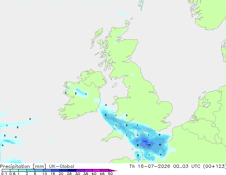226x175 pixels.
Task: Click the legend scale label "30"
Action: pyautogui.click(x=78, y=174)
